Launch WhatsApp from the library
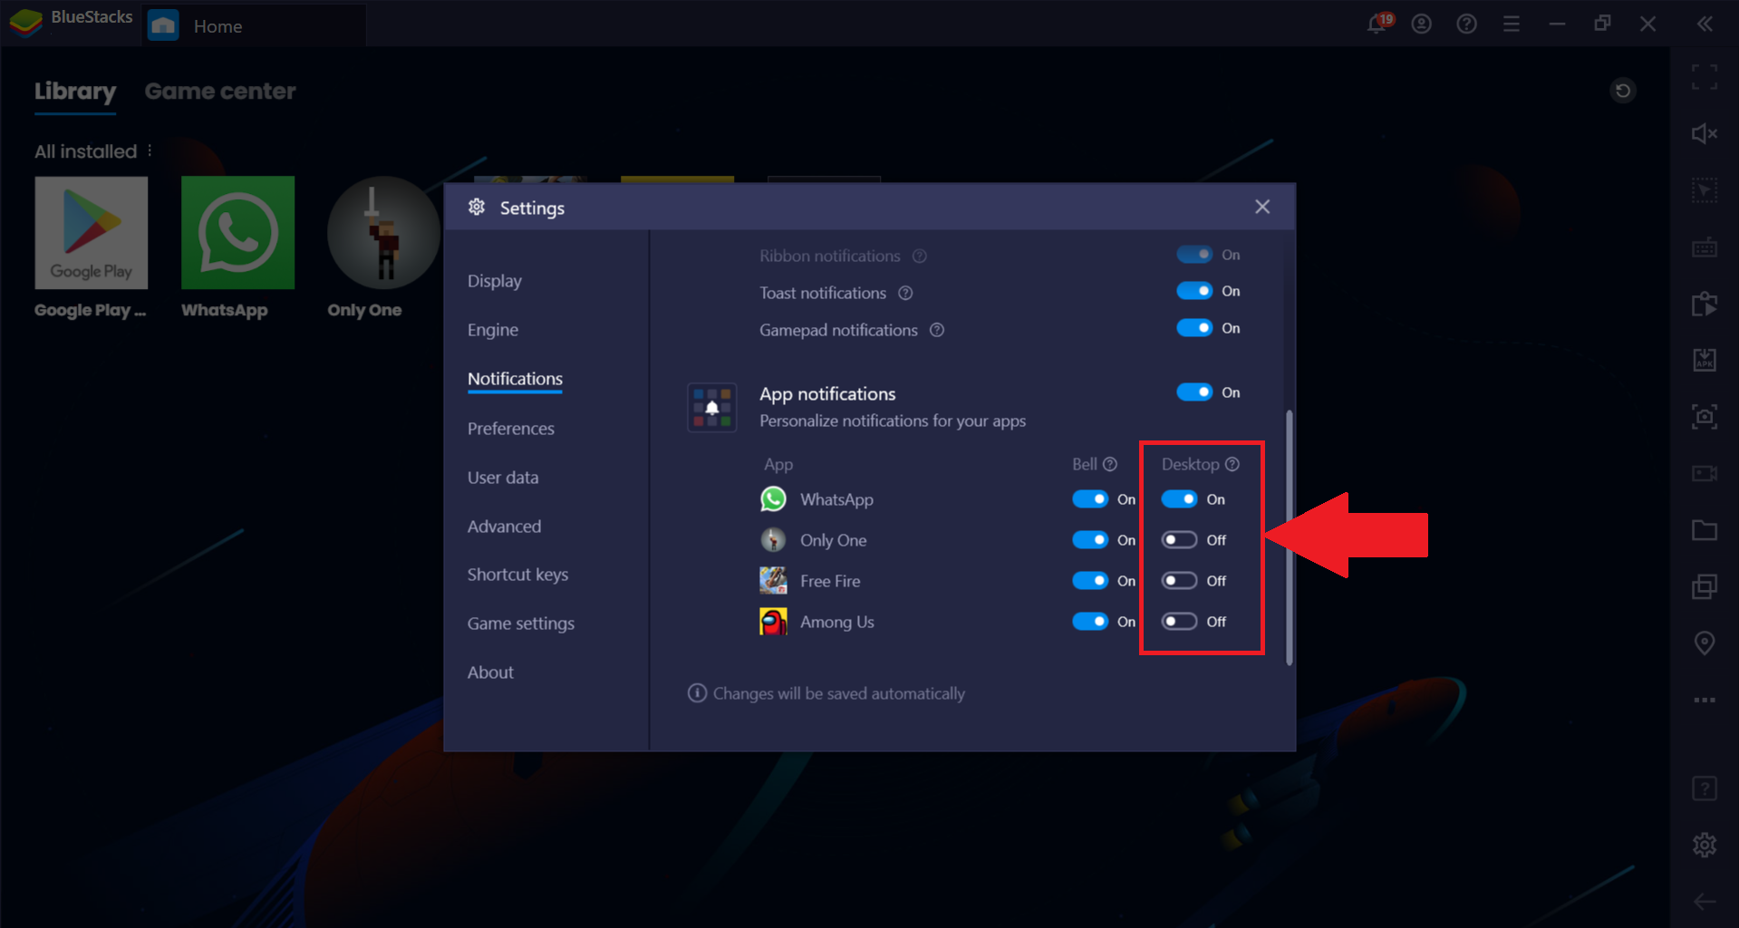The width and height of the screenshot is (1739, 928). pyautogui.click(x=237, y=233)
